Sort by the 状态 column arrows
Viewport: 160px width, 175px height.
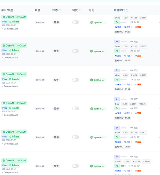(x=60, y=10)
